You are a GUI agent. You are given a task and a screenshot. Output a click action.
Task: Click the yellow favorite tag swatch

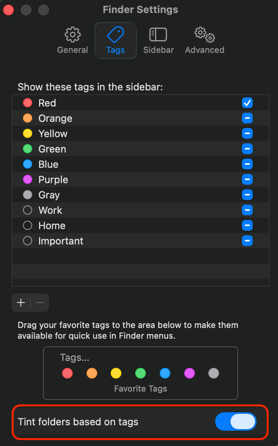[116, 373]
